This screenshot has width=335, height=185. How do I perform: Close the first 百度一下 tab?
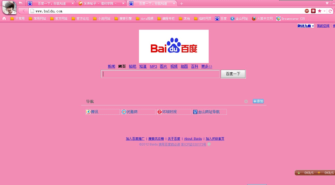click(x=73, y=4)
